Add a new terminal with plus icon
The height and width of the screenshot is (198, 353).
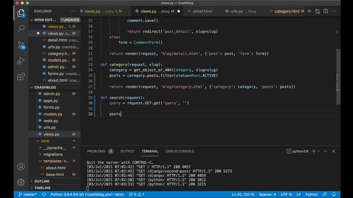(x=313, y=151)
